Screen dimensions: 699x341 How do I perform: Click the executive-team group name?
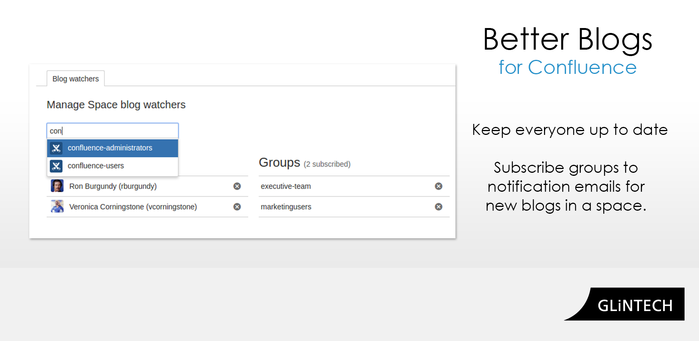(x=285, y=186)
